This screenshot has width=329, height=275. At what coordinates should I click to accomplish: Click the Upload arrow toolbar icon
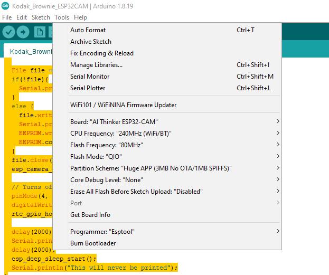coord(23,32)
